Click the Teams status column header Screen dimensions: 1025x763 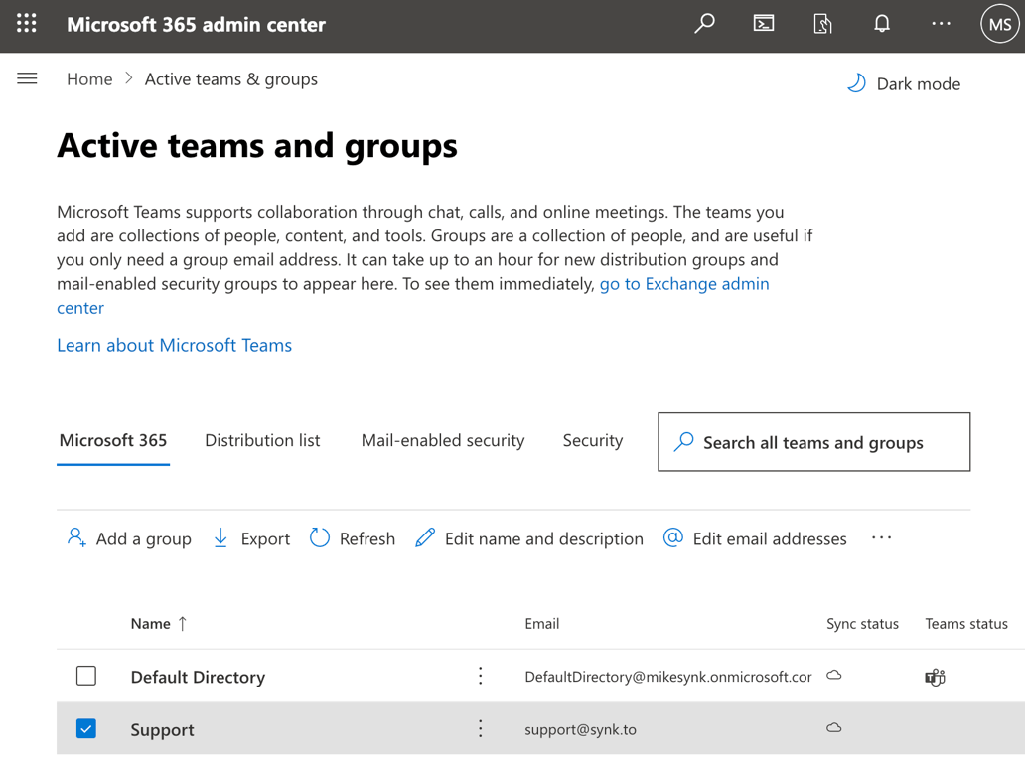click(x=966, y=624)
